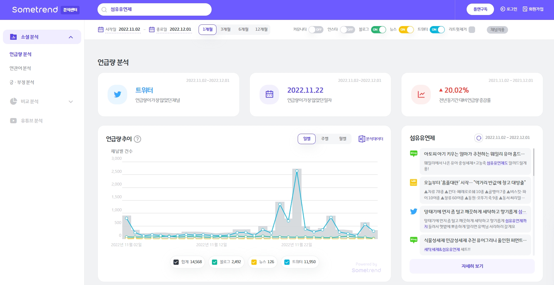Click the 트위터 top channel name
Screen dimensions: 554x285
tap(144, 90)
